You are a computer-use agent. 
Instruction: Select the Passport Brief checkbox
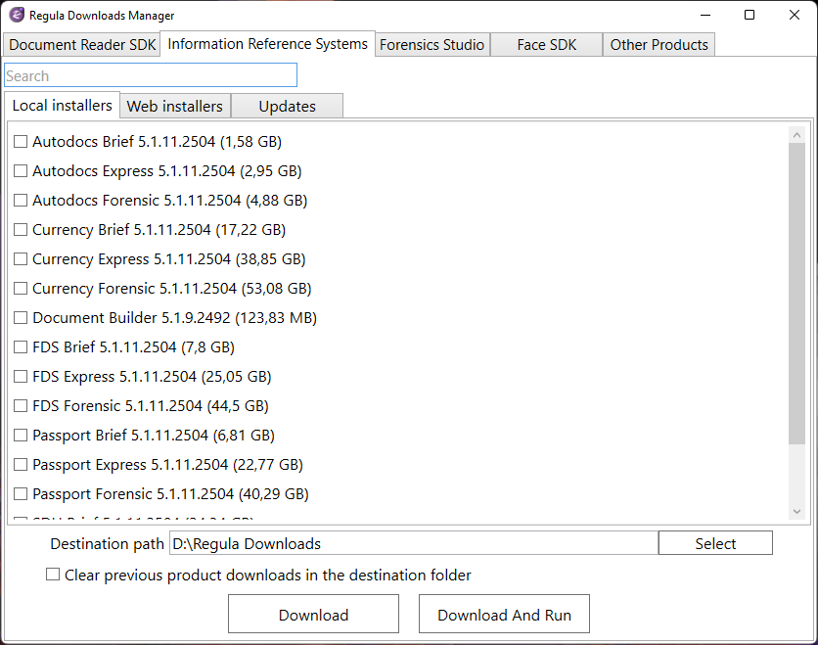[21, 436]
